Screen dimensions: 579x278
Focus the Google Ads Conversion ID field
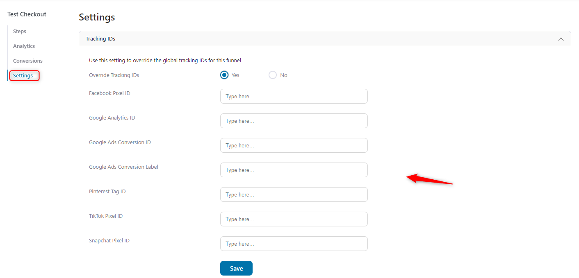click(x=294, y=145)
